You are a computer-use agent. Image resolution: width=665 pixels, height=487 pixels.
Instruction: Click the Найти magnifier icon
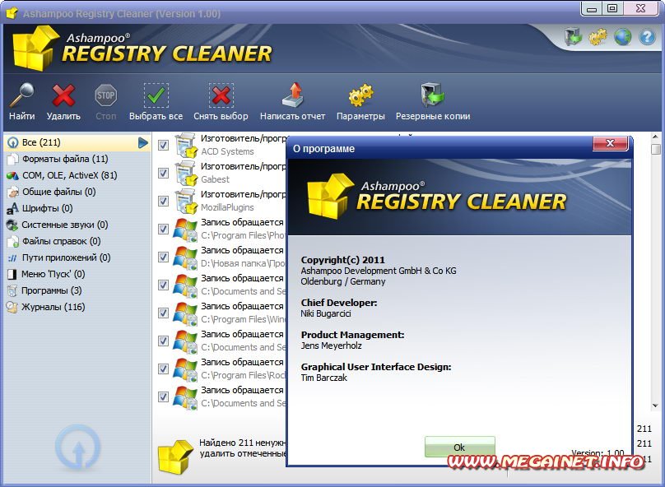click(21, 95)
